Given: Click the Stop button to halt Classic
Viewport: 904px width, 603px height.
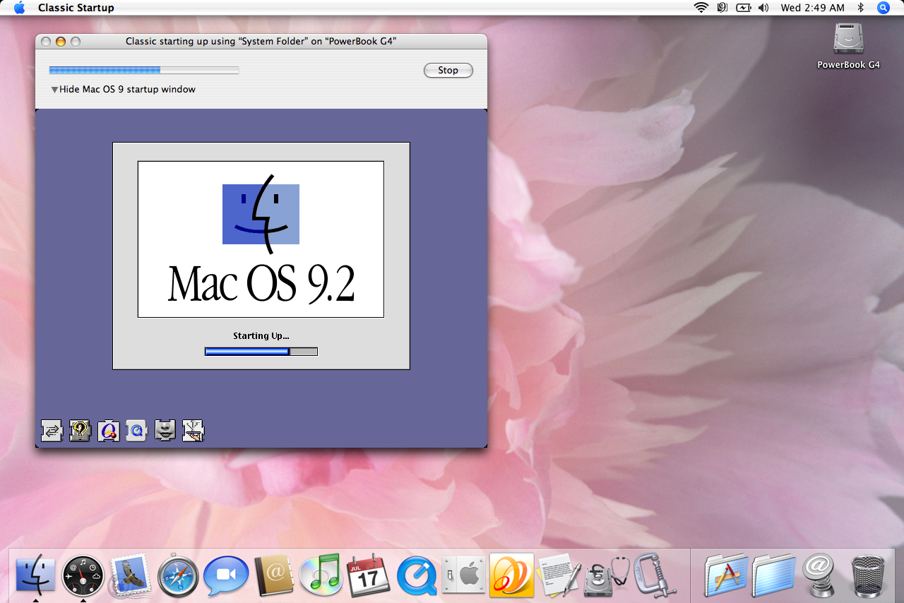Looking at the screenshot, I should click(448, 70).
